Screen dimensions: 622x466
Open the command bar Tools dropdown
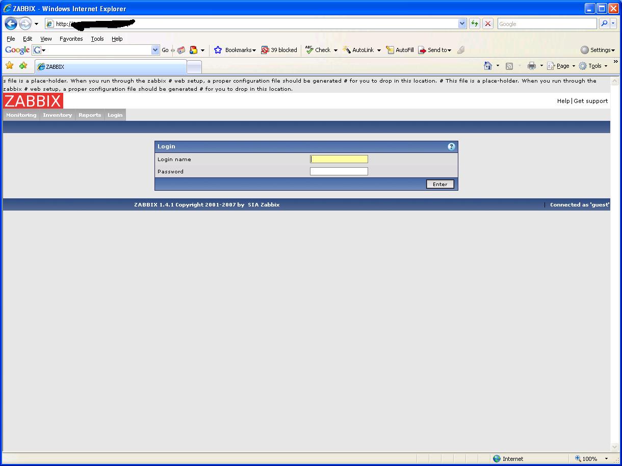[593, 66]
